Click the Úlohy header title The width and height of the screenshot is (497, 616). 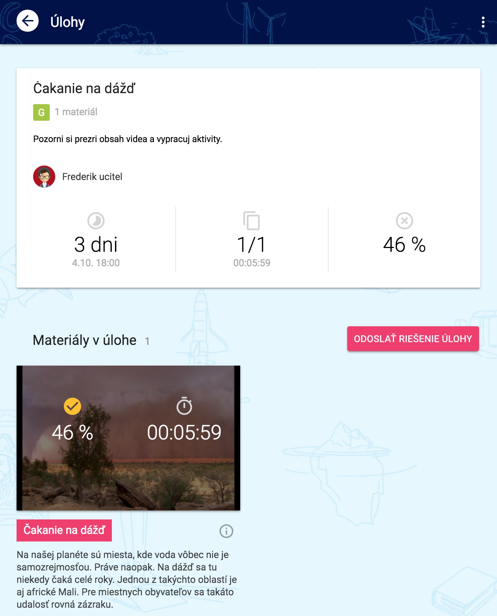tap(68, 22)
